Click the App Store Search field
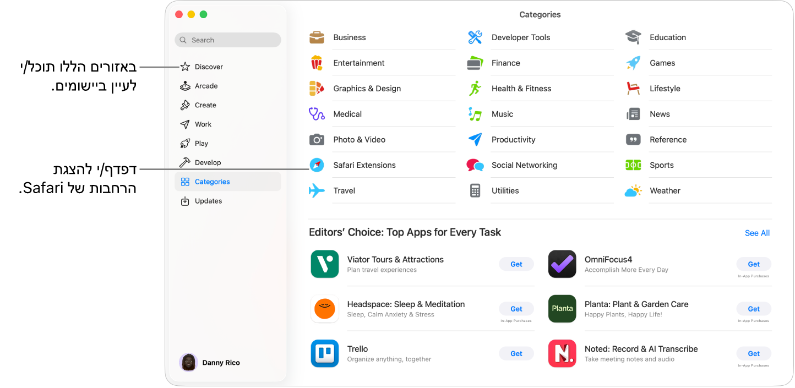The width and height of the screenshot is (795, 388). pos(227,40)
